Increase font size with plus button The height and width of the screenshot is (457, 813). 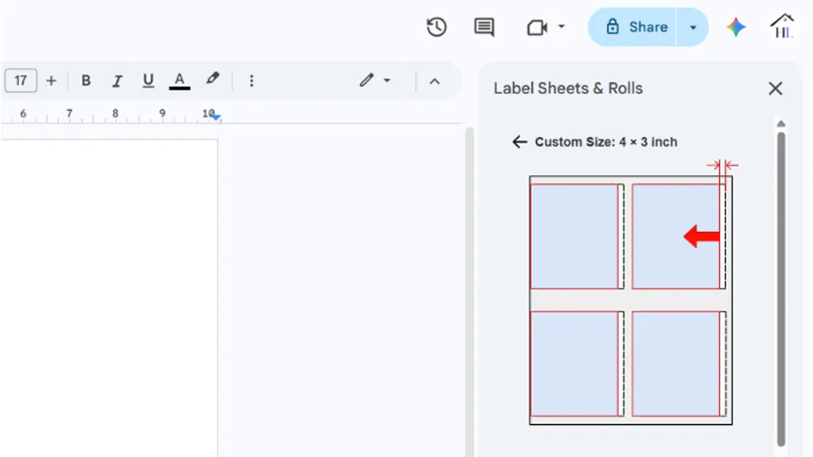51,80
